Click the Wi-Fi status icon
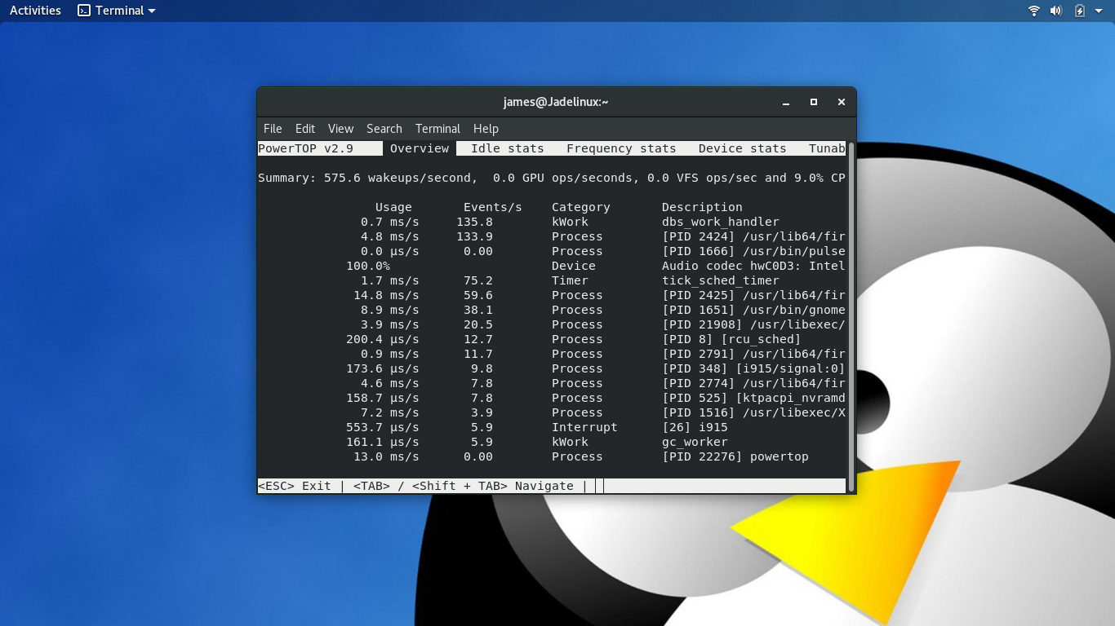This screenshot has width=1115, height=626. tap(1034, 11)
